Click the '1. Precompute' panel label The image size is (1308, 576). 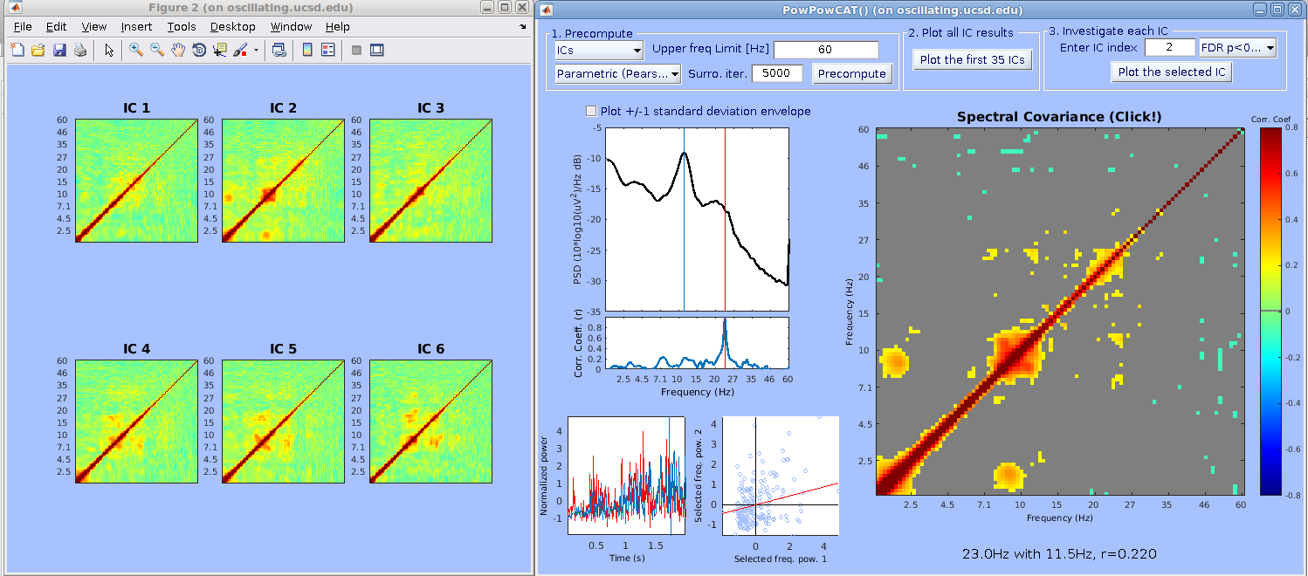point(593,32)
